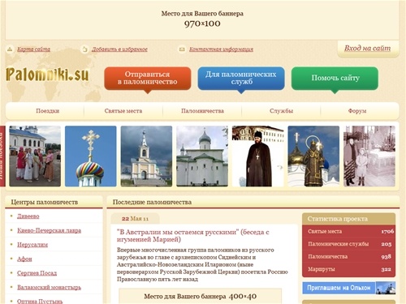
Task: Click the 22 Мая 11 date tab
Action: click(x=135, y=219)
